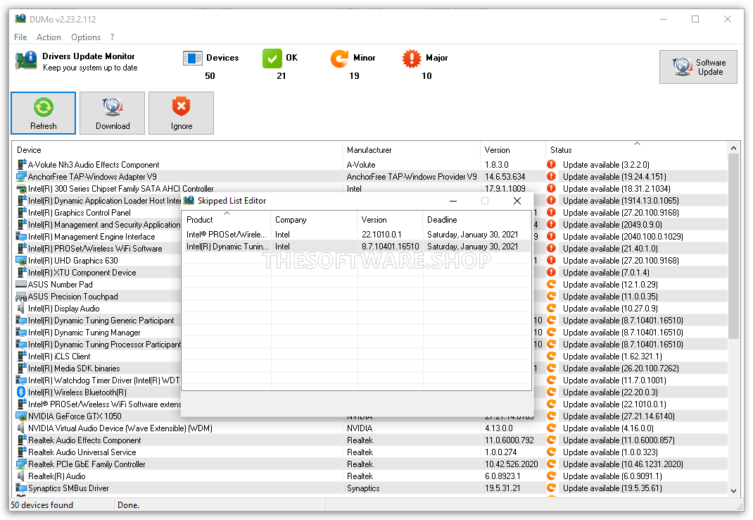Open Software Update
This screenshot has height=520, width=753.
pyautogui.click(x=698, y=67)
